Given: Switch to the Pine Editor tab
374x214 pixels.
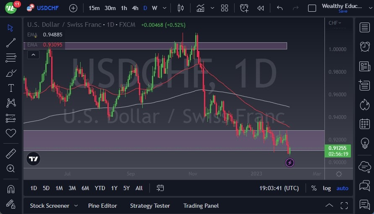Looking at the screenshot, I should [x=102, y=206].
